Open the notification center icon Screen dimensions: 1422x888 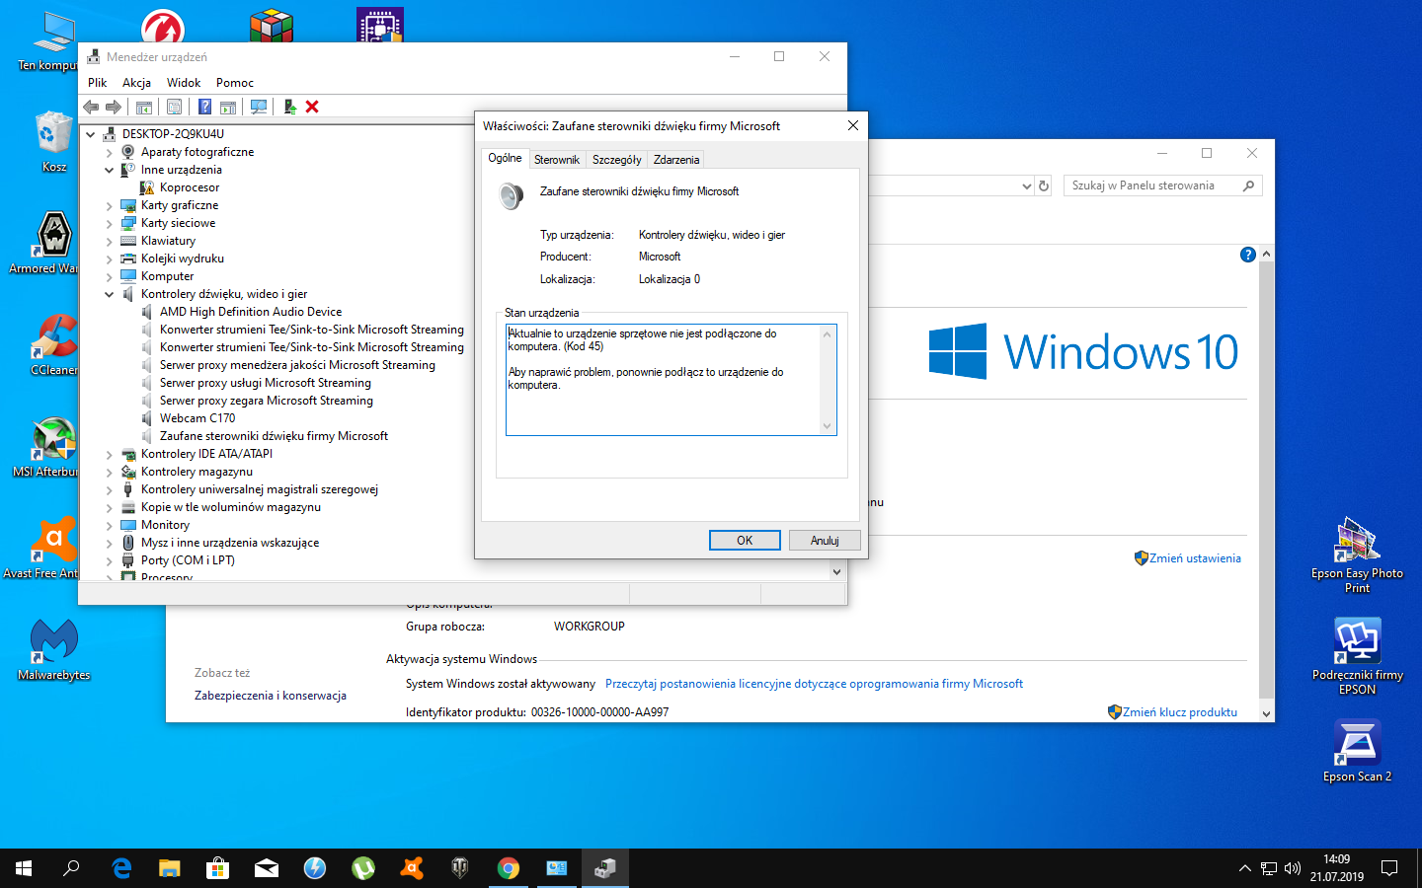coord(1389,868)
